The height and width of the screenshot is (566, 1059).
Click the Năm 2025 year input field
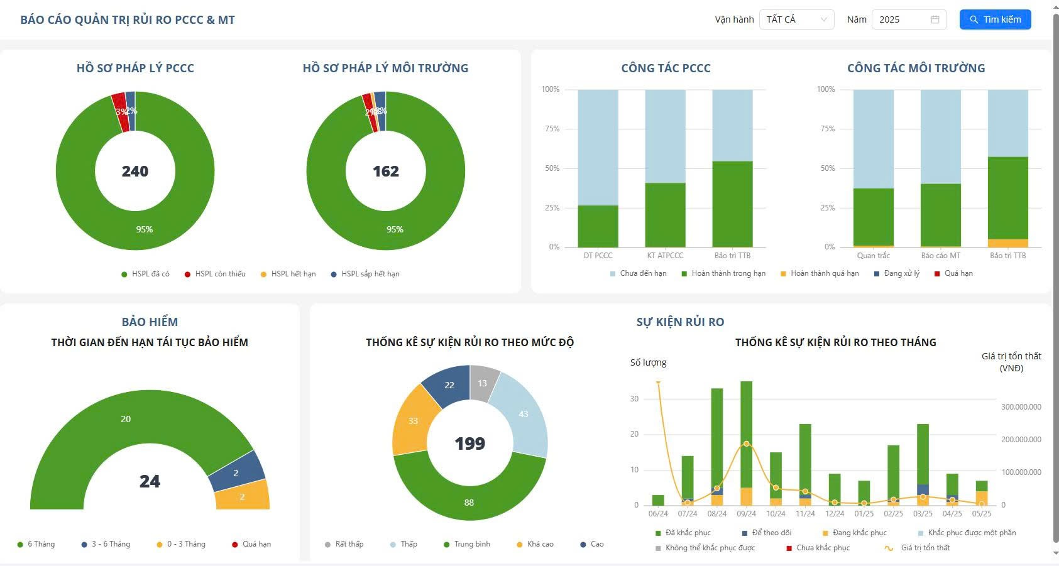(x=902, y=19)
